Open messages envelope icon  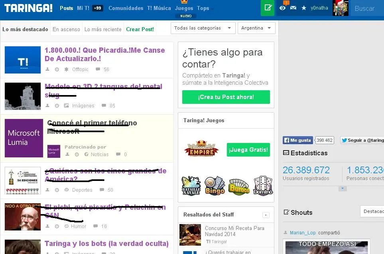(x=293, y=8)
